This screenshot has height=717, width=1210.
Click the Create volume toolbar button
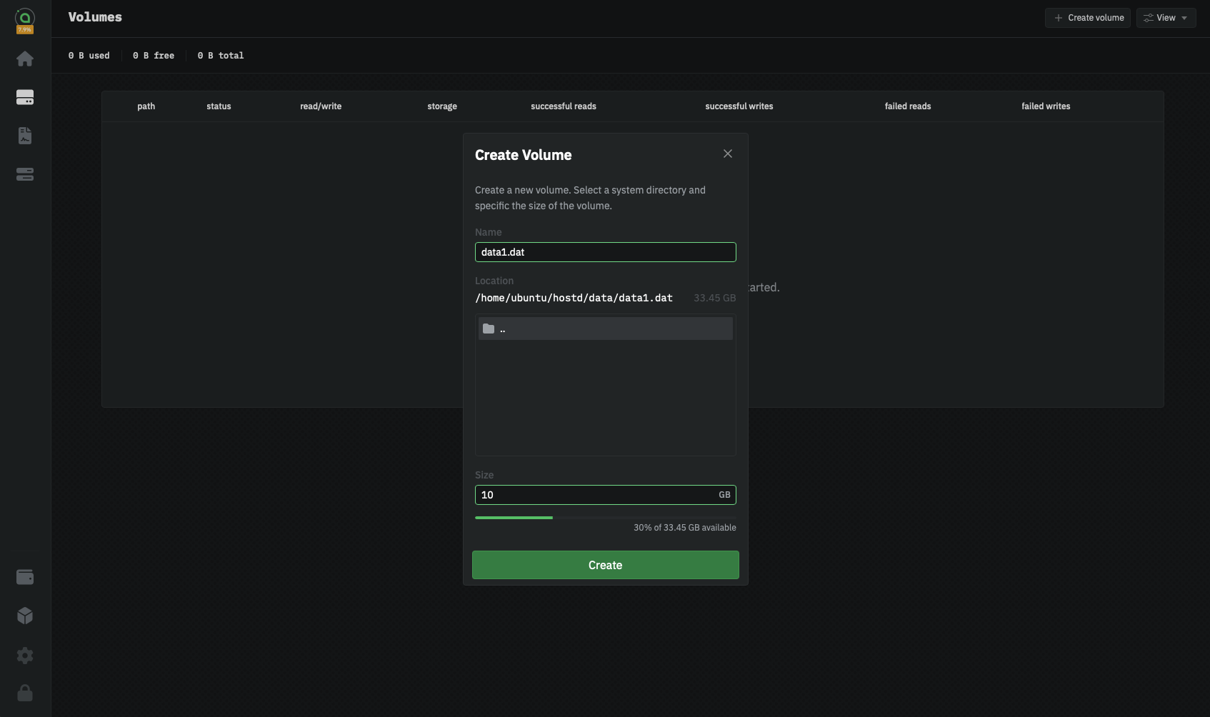[1087, 18]
